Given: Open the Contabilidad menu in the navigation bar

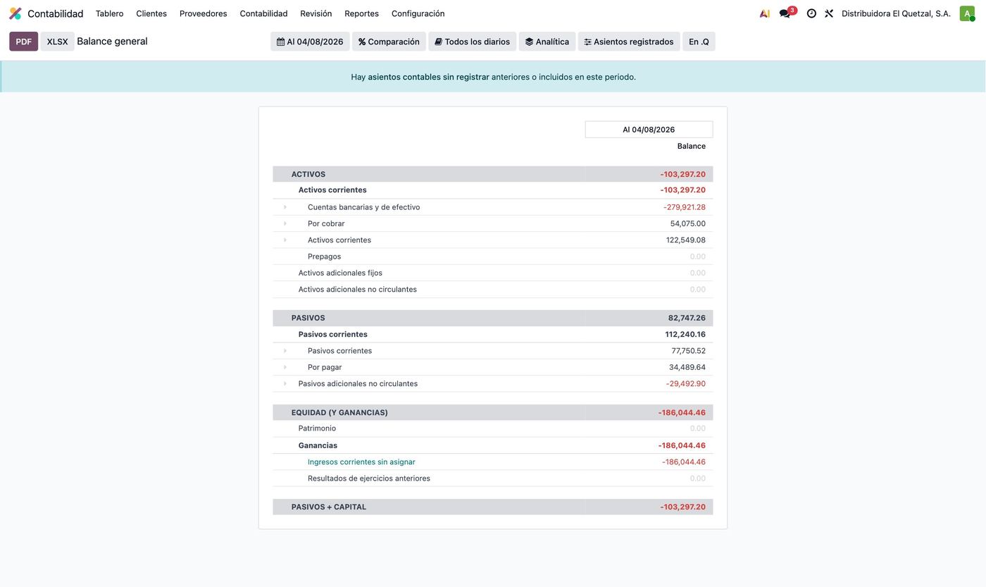Looking at the screenshot, I should coord(263,13).
